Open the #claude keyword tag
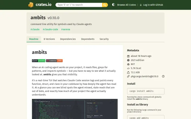The width and height of the screenshot is (191, 119). click(35, 29)
